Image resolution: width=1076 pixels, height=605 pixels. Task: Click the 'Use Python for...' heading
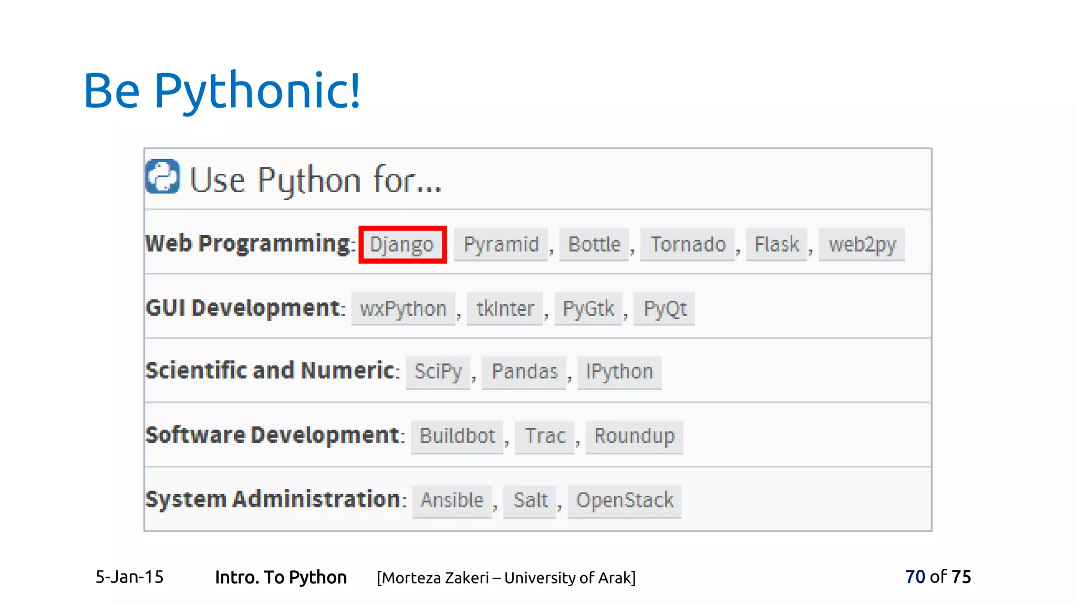(x=315, y=180)
